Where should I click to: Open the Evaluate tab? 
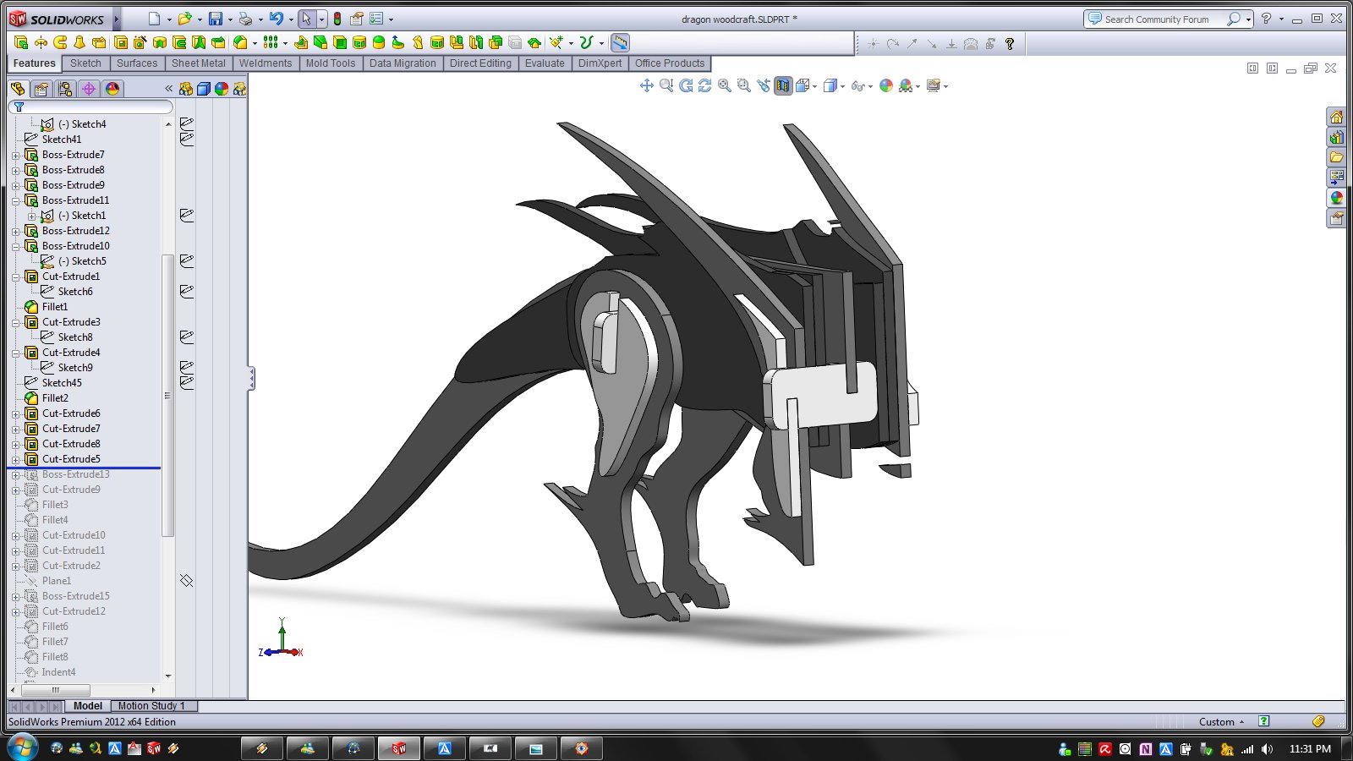[544, 63]
